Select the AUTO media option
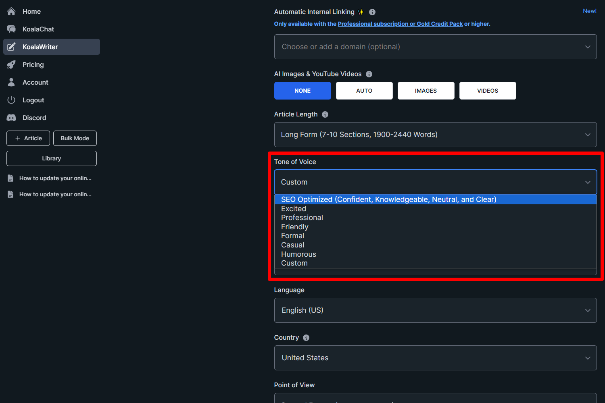The image size is (605, 403). point(364,91)
